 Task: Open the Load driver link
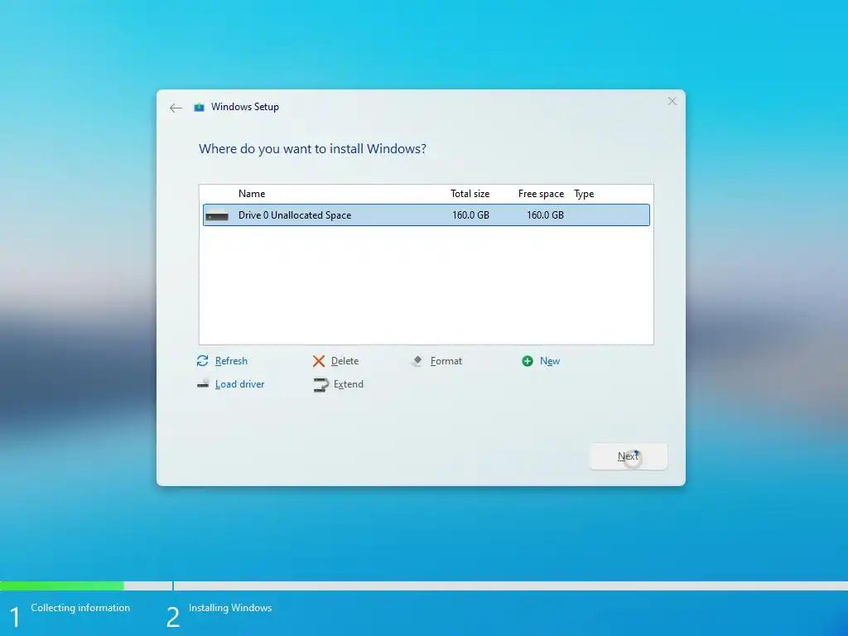[x=239, y=384]
